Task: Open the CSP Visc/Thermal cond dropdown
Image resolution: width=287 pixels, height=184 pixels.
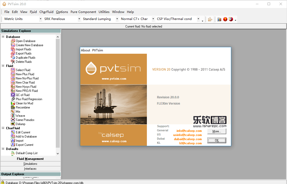Action: 198,19
